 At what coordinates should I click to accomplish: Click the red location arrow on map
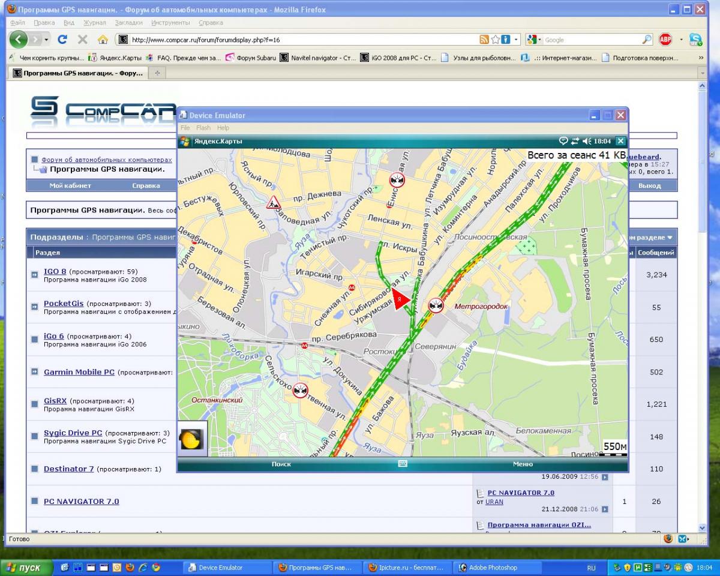[401, 299]
